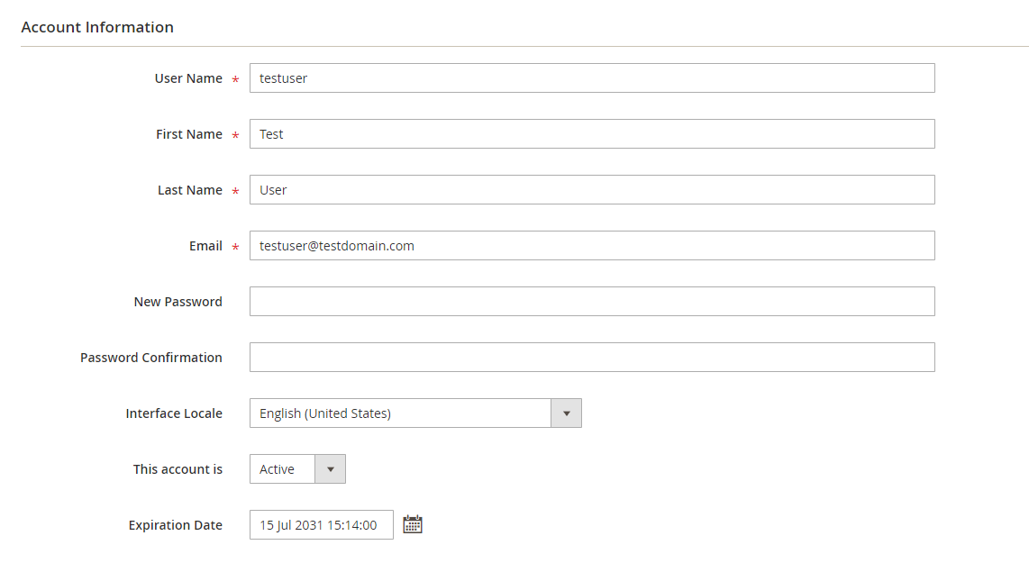Click the empty New Password field
The image size is (1029, 563).
click(x=592, y=301)
